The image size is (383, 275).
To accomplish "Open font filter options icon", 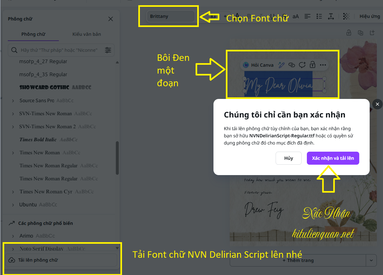I will tap(108, 50).
